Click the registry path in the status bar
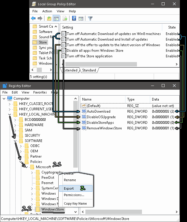187x222 pixels. tap(65, 219)
